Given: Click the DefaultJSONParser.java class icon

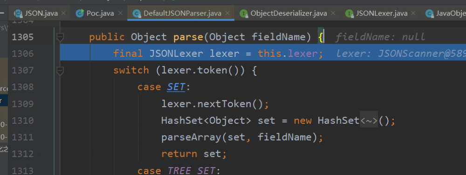Looking at the screenshot, I should [137, 13].
